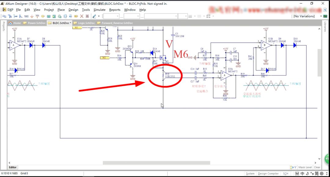Open the wide empty toolbar combo box
Image resolution: width=330 pixels, height=177 pixels.
(x=161, y=16)
